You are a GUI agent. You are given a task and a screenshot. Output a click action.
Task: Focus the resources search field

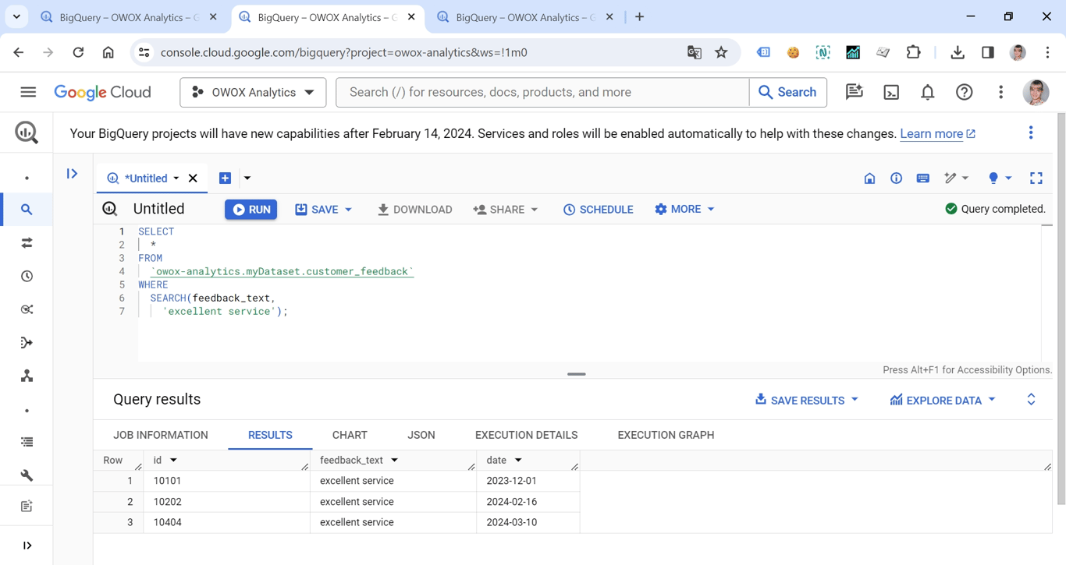[x=542, y=92]
